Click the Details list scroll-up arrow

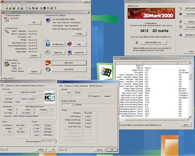click(x=190, y=63)
